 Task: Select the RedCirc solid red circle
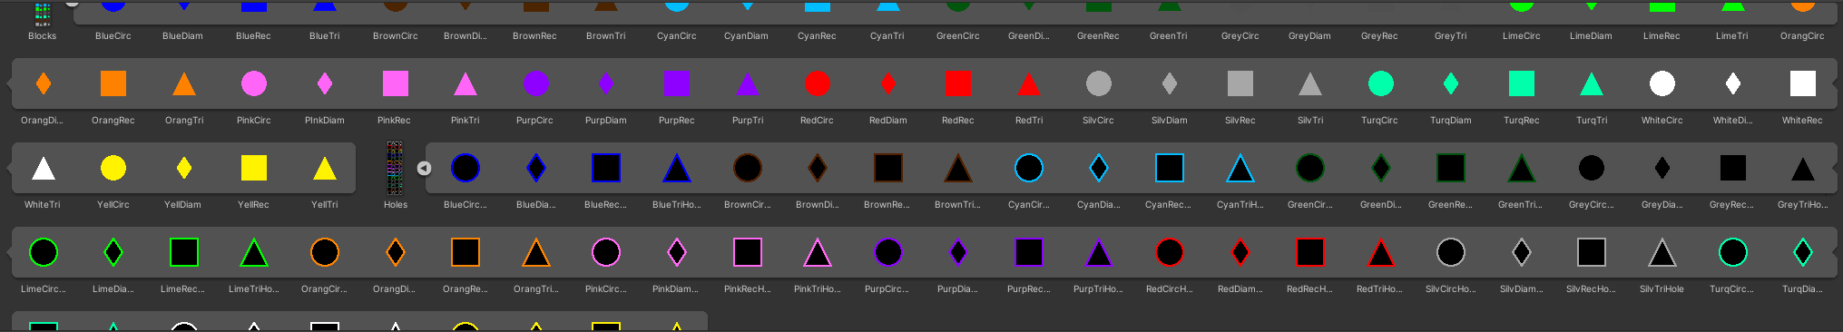tap(818, 83)
